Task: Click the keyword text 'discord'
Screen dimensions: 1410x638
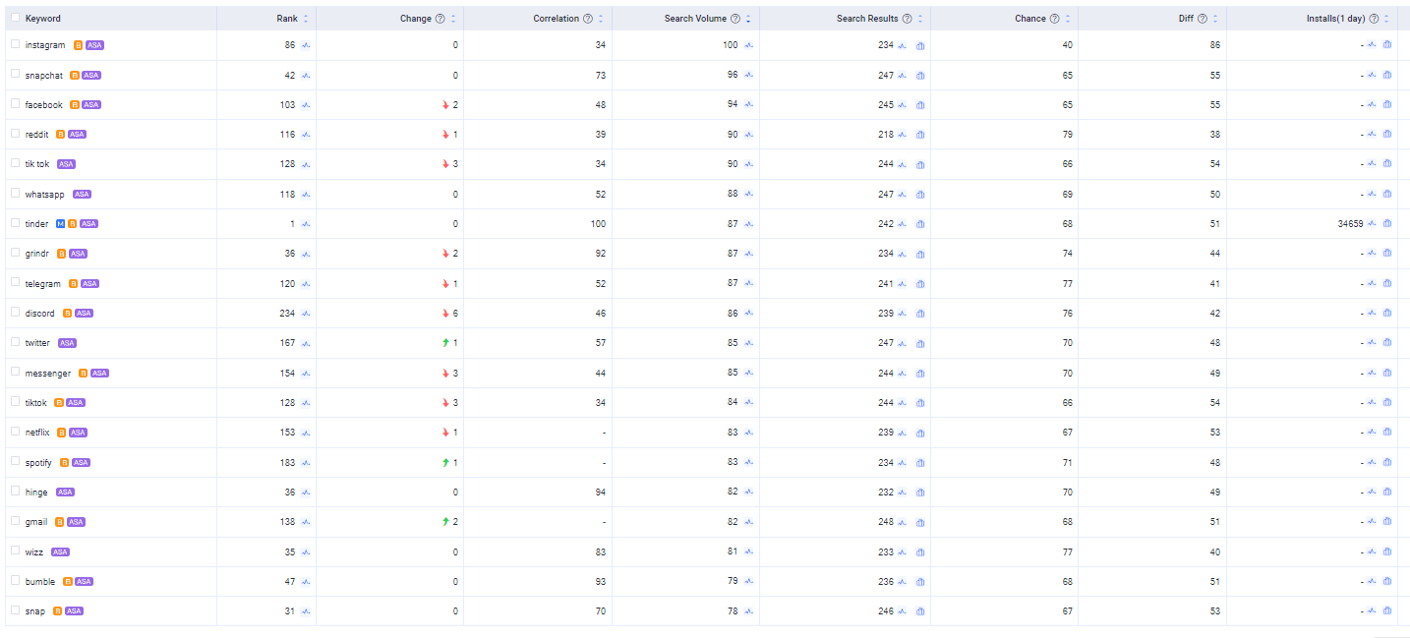Action: click(x=40, y=314)
